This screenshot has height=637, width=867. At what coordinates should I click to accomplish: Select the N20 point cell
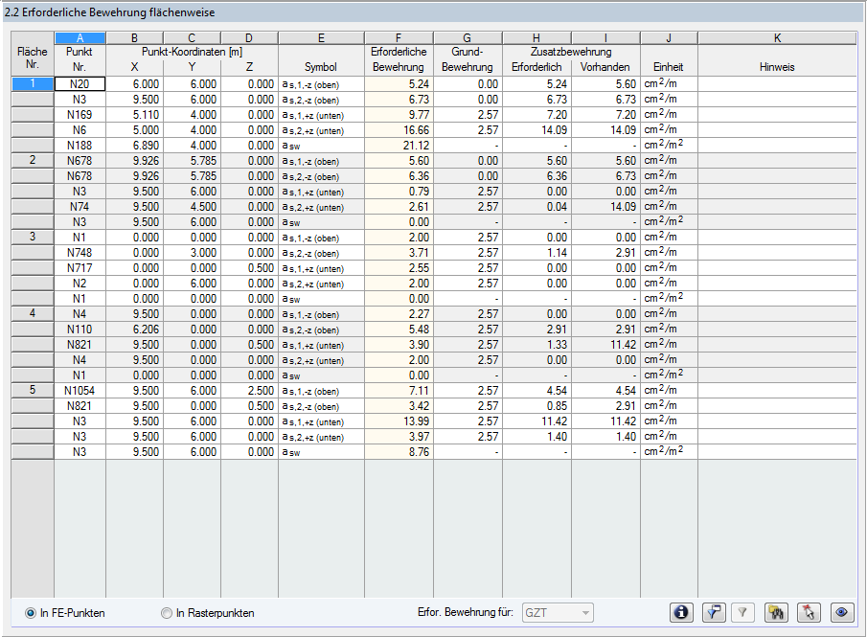coord(80,84)
